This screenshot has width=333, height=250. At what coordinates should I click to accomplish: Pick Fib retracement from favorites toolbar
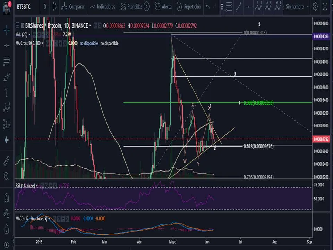click(x=229, y=7)
